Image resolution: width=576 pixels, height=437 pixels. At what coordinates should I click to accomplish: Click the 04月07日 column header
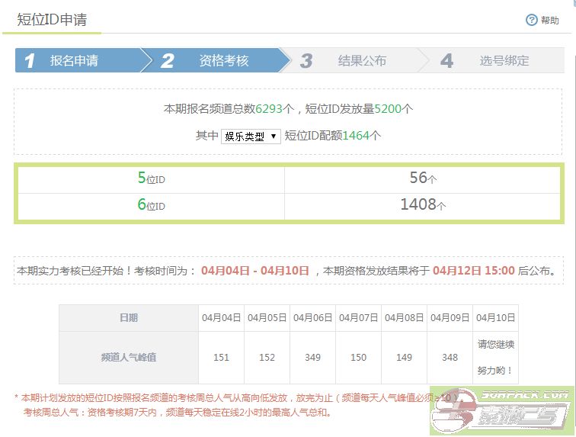coord(359,318)
